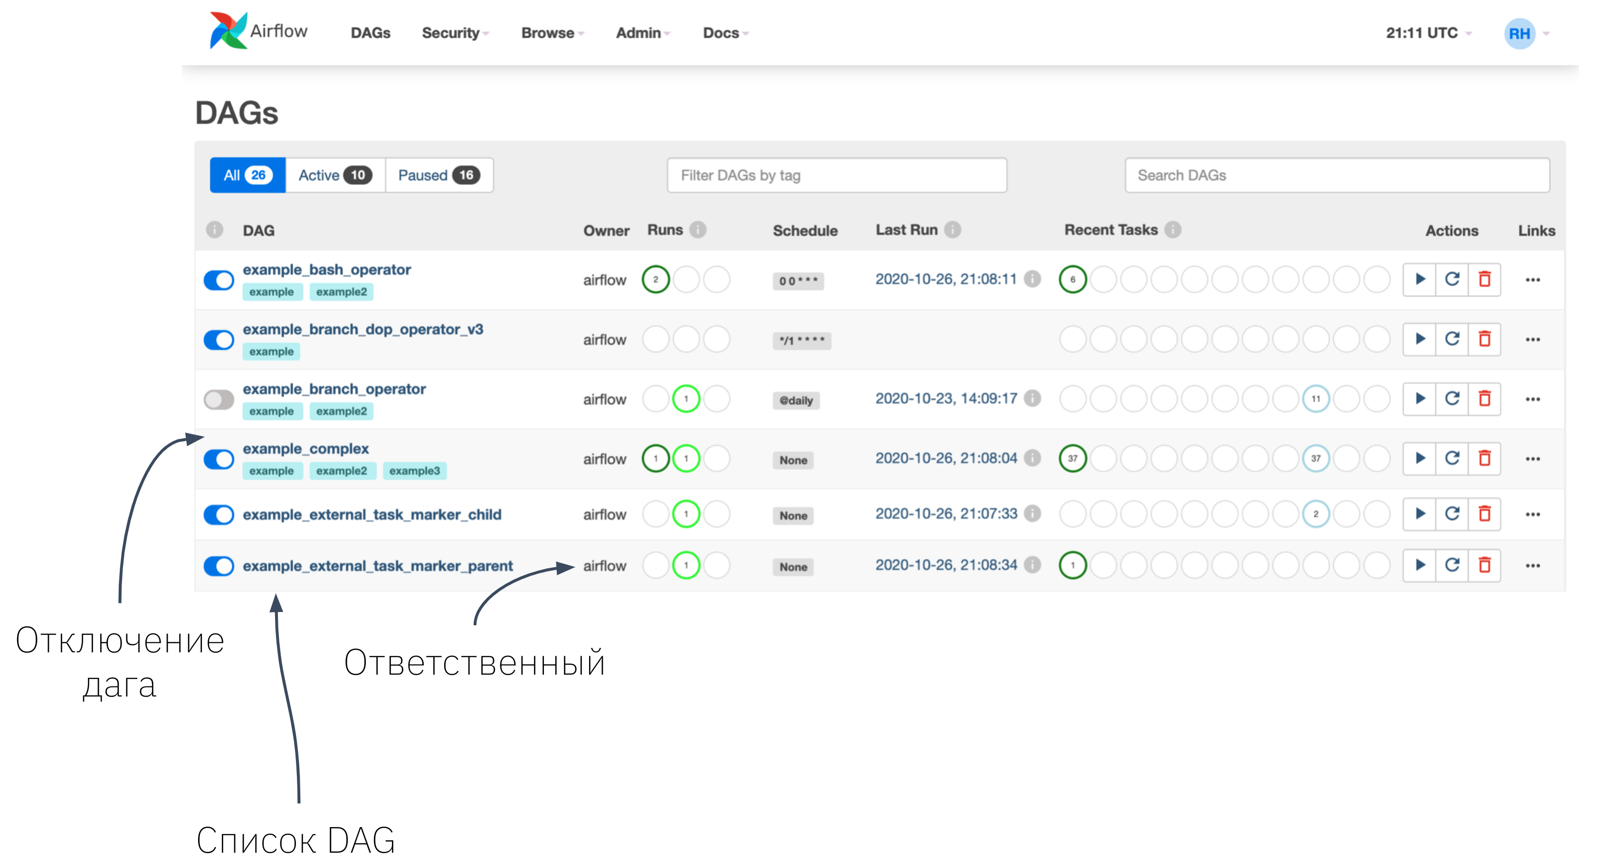Refresh example_external_task_marker_child DAG
Viewport: 1619px width, 866px height.
1452,514
